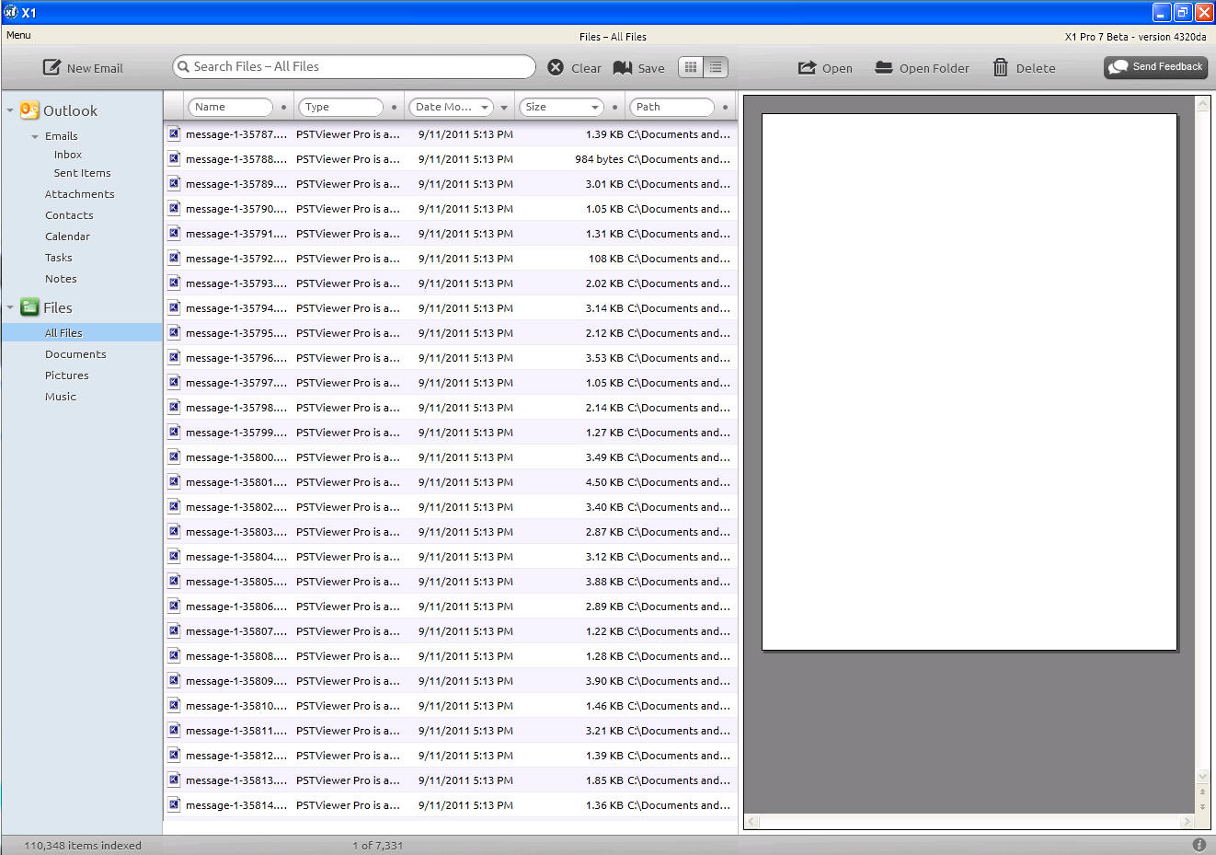The height and width of the screenshot is (855, 1216).
Task: Toggle the dot next to the Name filter
Action: [x=283, y=108]
